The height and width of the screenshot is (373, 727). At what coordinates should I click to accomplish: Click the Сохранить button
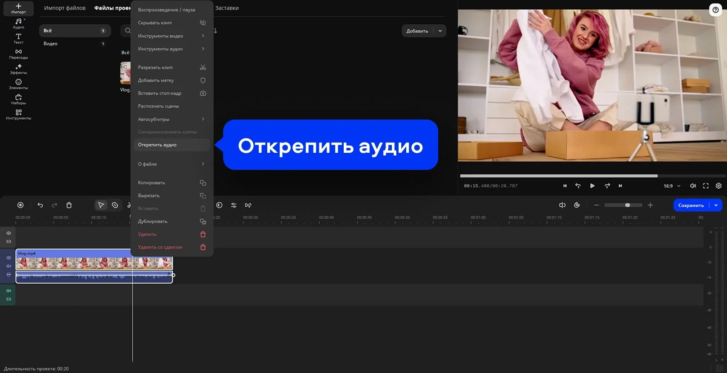click(691, 205)
